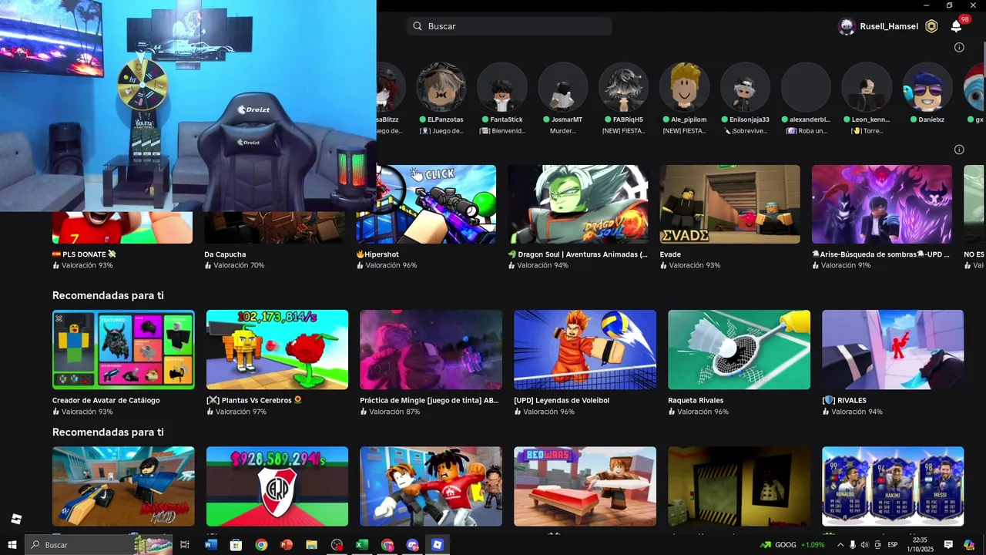
Task: Expand hidden system tray icons
Action: click(x=840, y=545)
